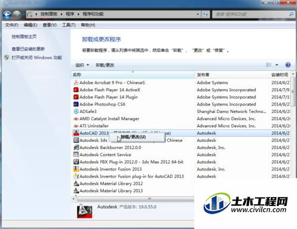297x229 pixels.
Task: Click the Adobe Flash Player 14 ActiveX icon
Action: 76,90
